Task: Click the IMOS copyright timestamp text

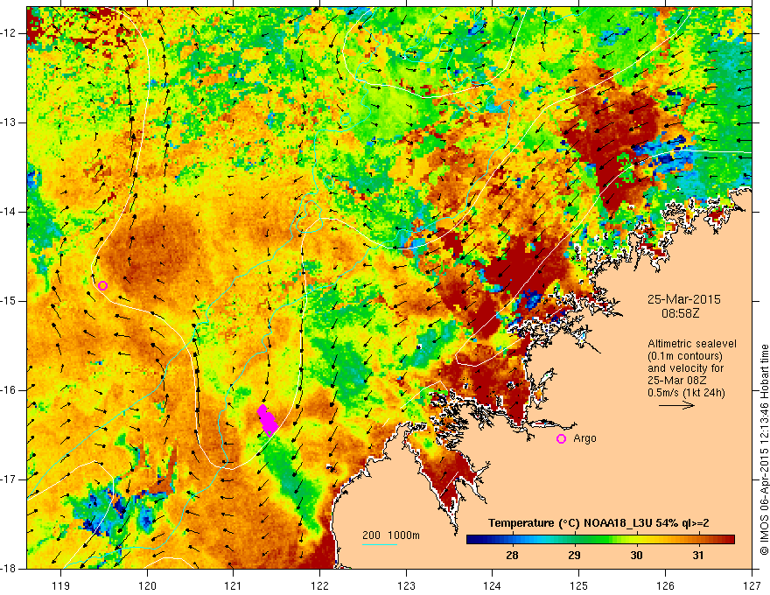Action: (764, 450)
